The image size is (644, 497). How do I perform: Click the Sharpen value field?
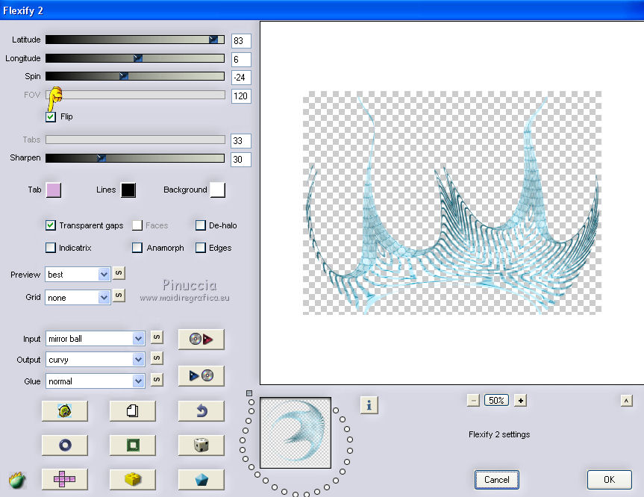pos(241,160)
